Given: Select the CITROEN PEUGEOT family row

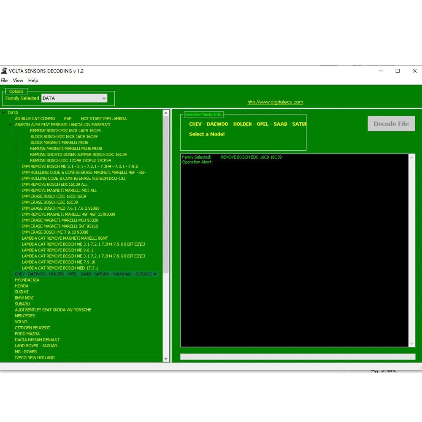Looking at the screenshot, I should 32,328.
